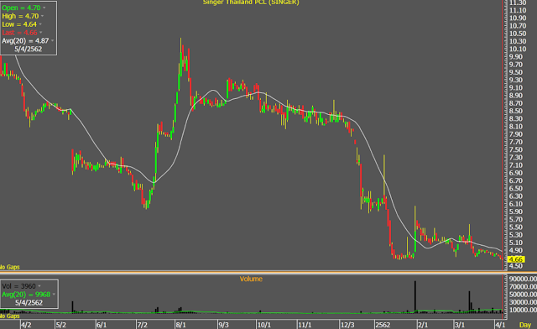Click the Vol = 3960 legend text
Screen dimensions: 537x329
18,286
